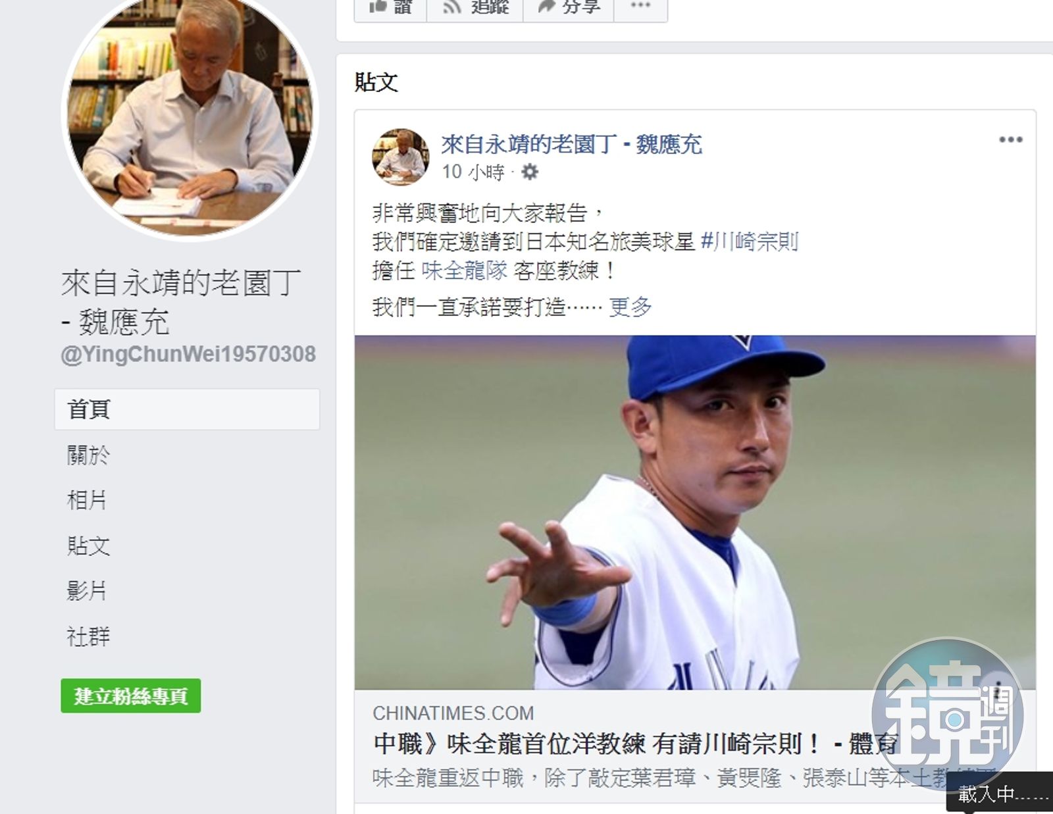Click the green 建立粉絲專頁 button
The width and height of the screenshot is (1053, 814).
(x=131, y=696)
